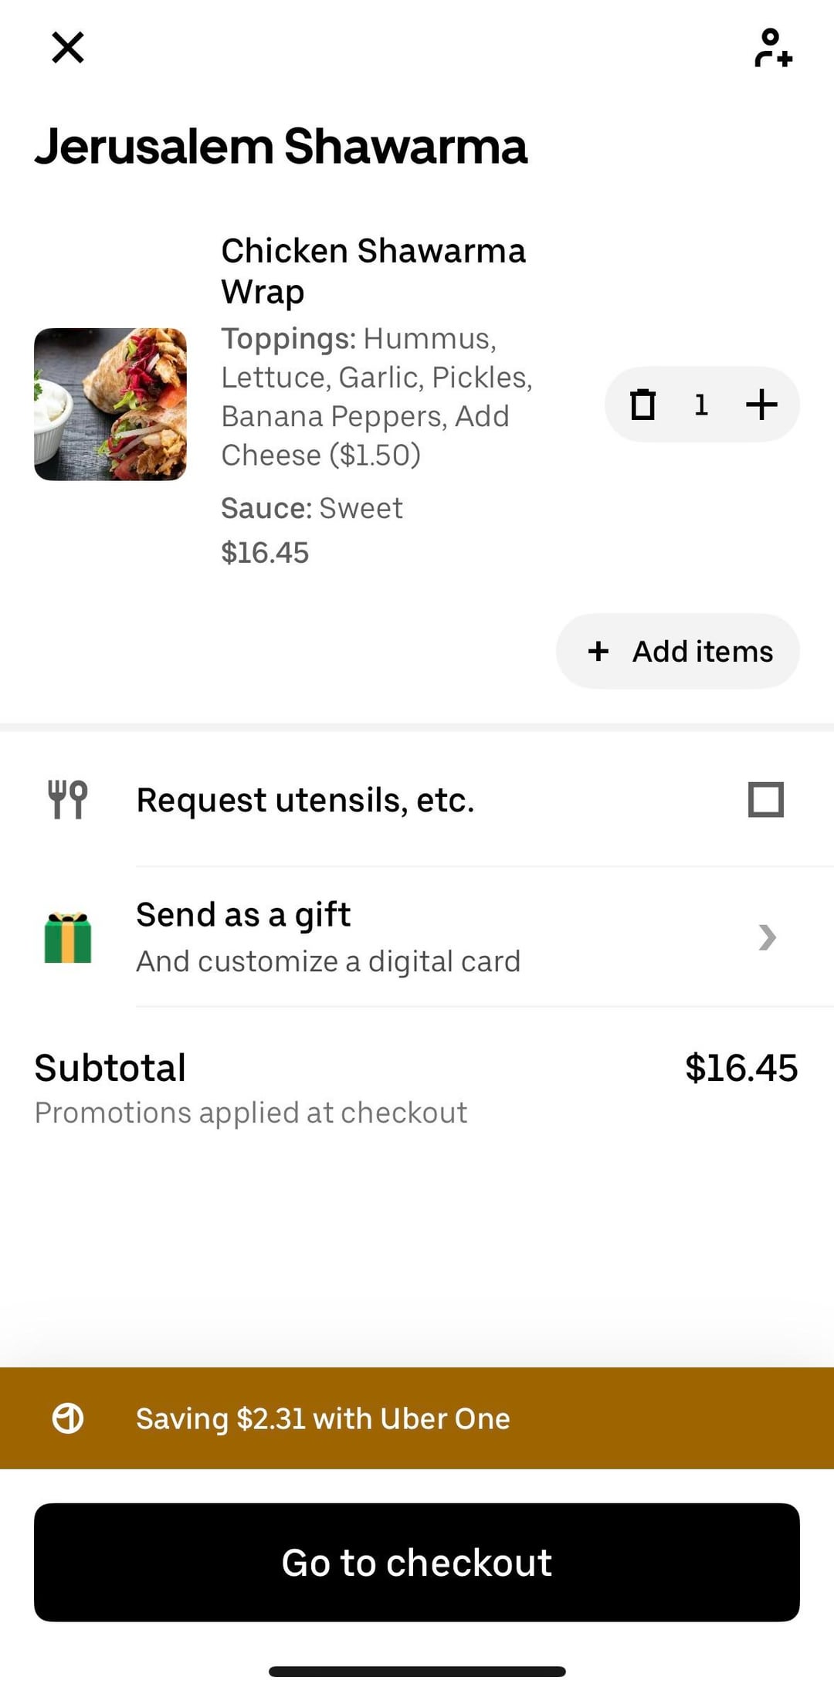Open the Jerusalem Shawarma restaurant heading

[281, 146]
